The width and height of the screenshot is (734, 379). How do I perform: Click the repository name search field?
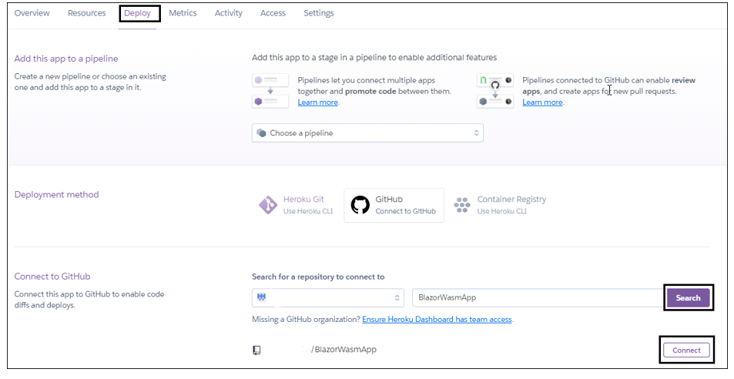535,297
